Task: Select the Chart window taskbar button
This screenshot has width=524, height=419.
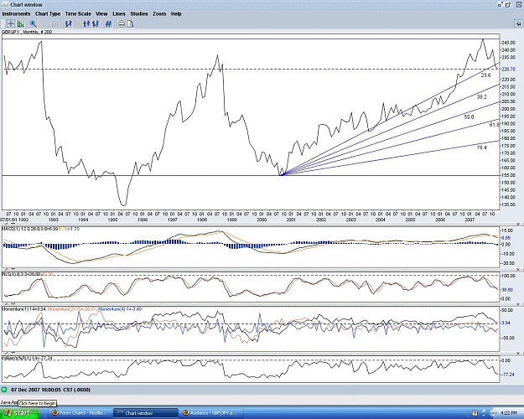Action: pos(146,413)
